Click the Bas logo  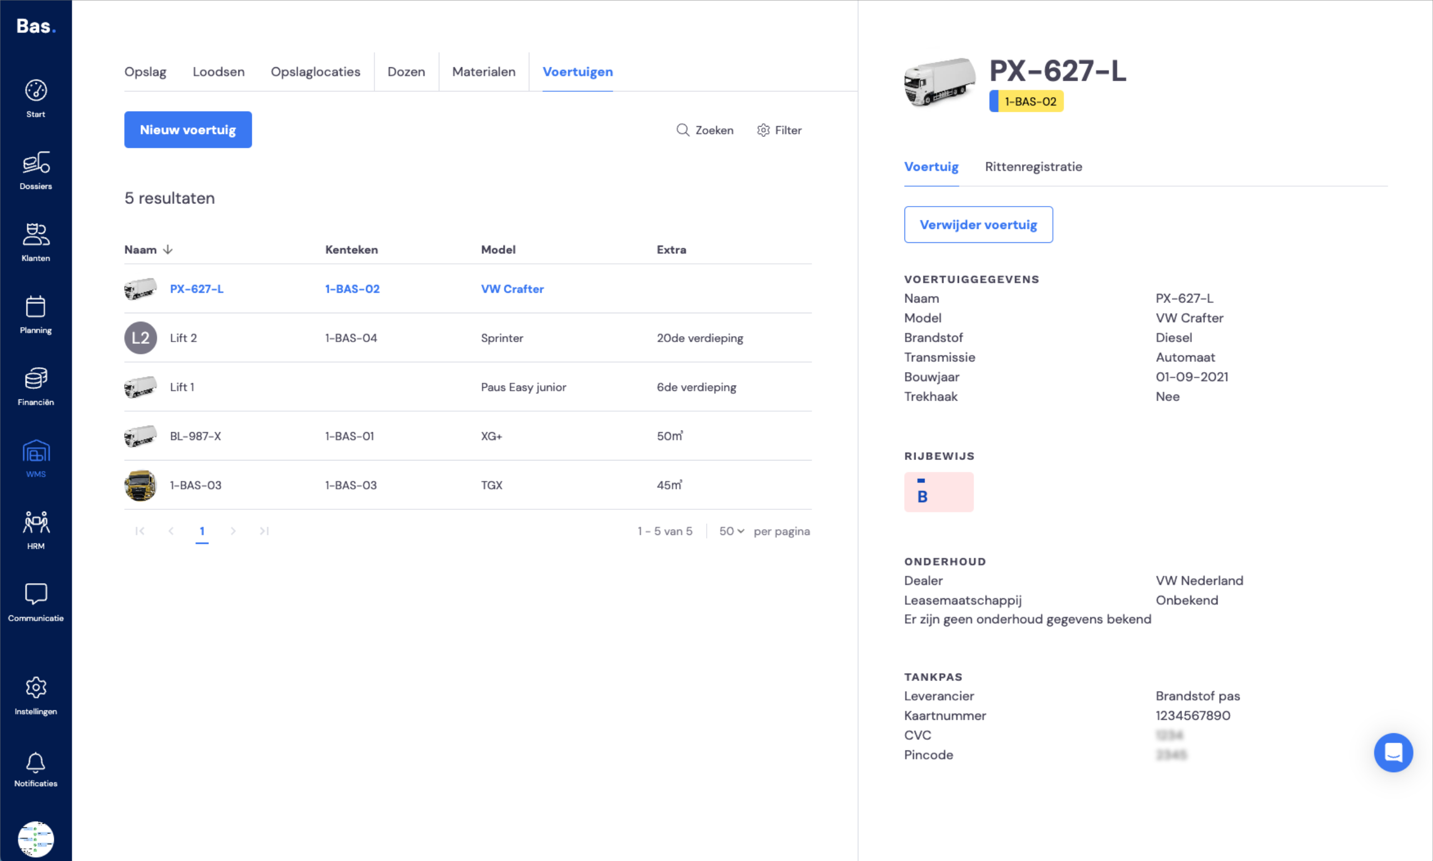(x=36, y=26)
